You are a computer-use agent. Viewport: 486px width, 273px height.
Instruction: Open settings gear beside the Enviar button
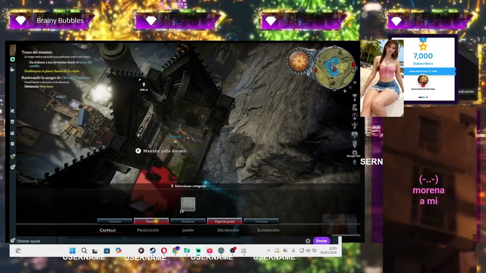coord(308,241)
